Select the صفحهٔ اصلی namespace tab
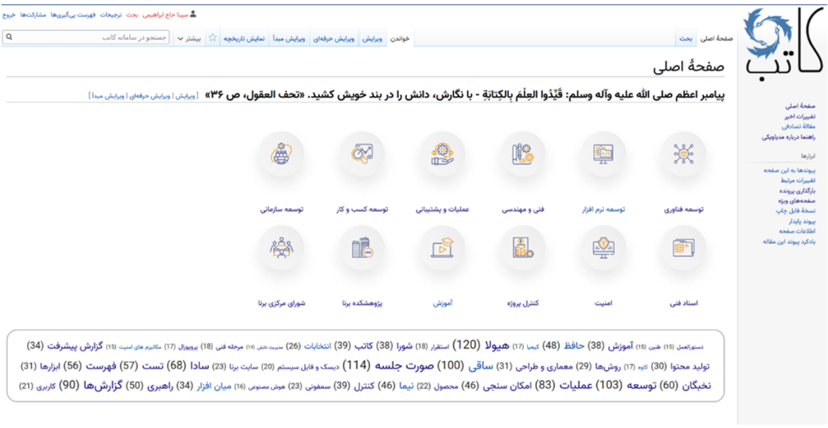Screen dimensions: 828x428 pos(716,38)
